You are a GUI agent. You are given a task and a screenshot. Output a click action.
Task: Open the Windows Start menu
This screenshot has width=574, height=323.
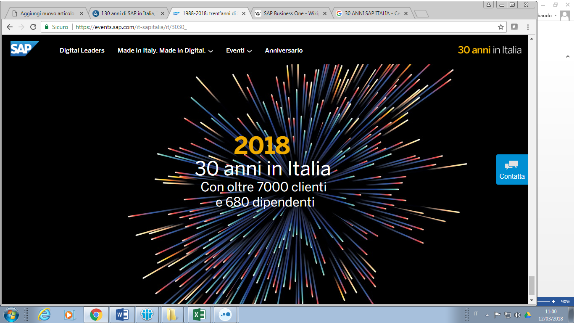point(11,314)
